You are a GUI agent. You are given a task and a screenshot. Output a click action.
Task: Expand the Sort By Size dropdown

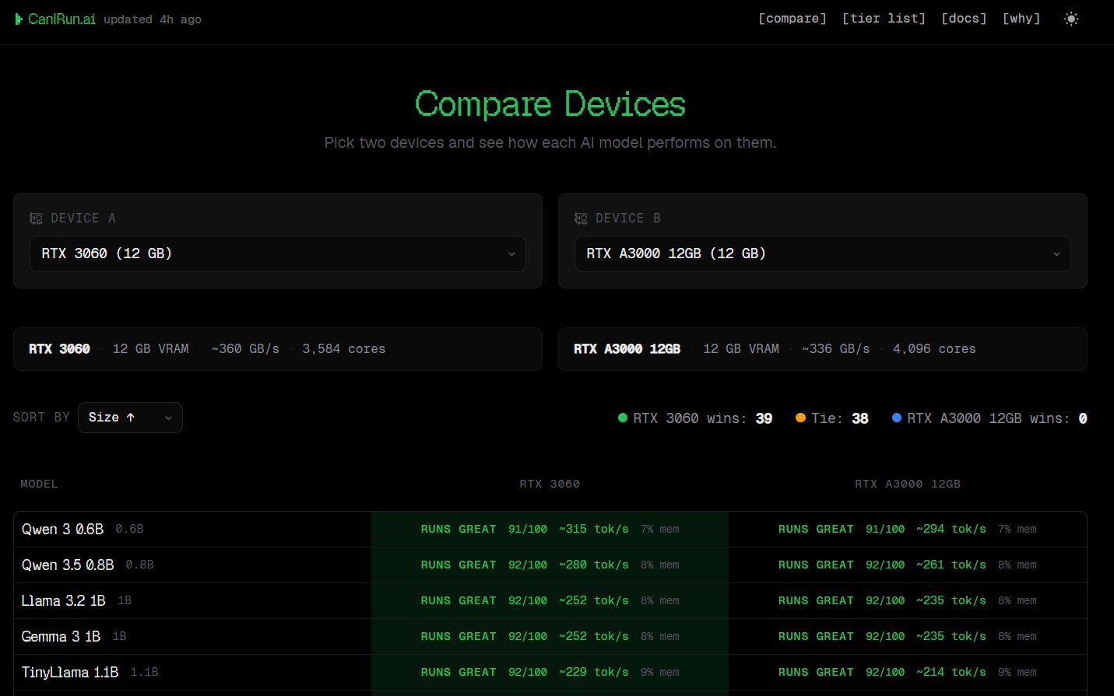click(130, 418)
